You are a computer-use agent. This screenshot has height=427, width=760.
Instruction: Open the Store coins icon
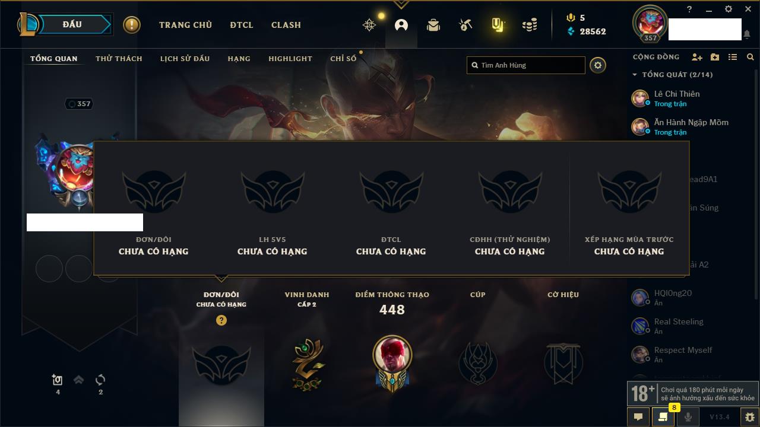coord(530,25)
